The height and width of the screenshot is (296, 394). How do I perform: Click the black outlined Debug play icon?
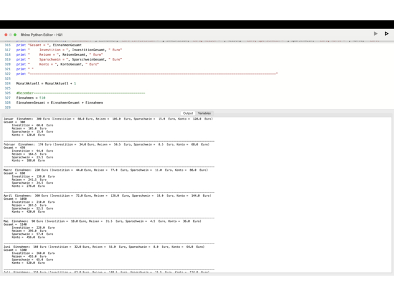point(387,34)
